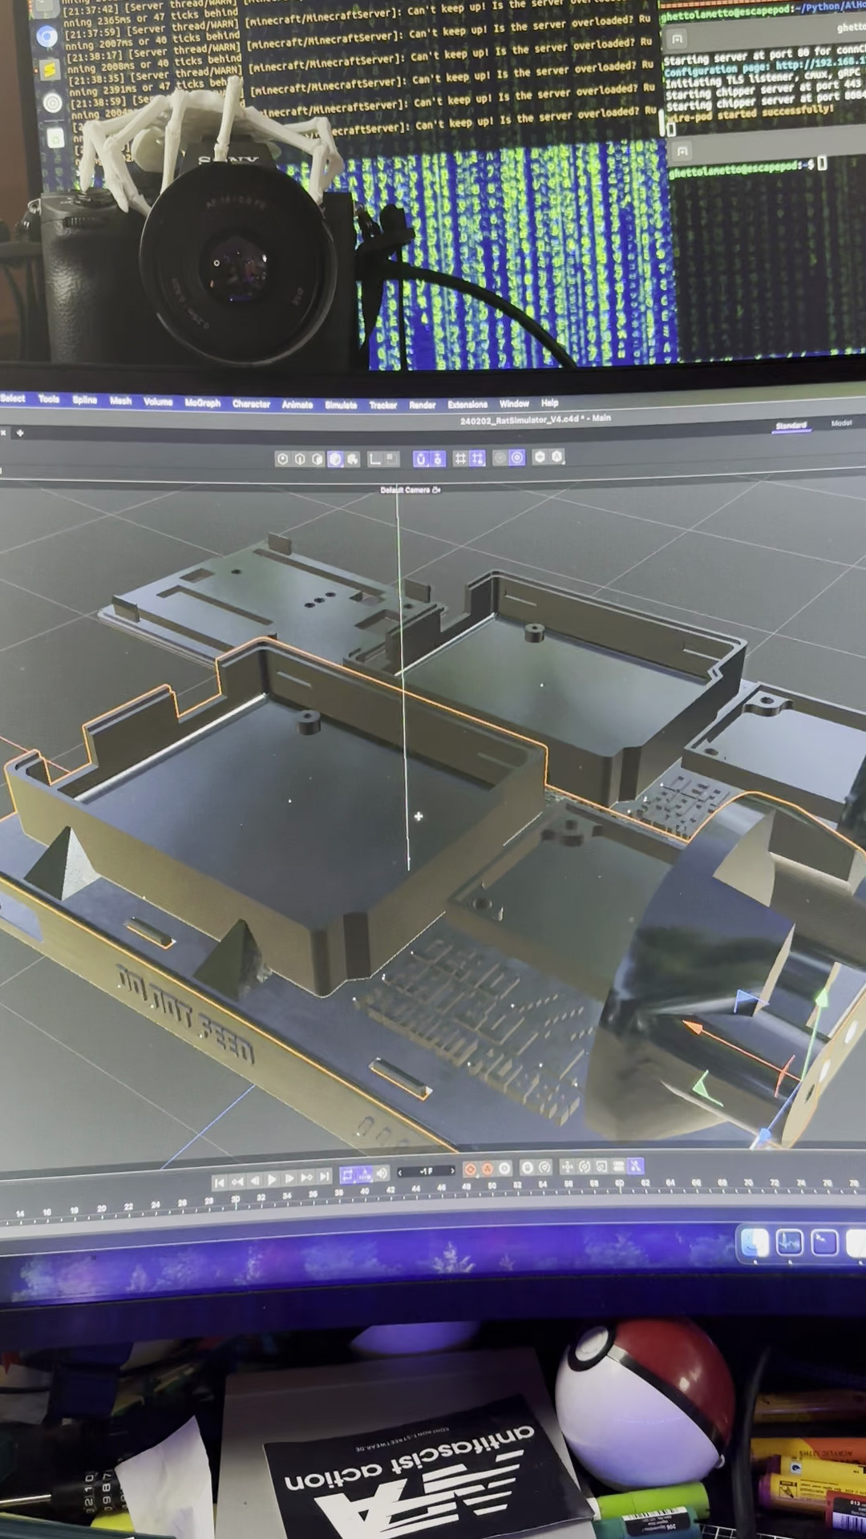The height and width of the screenshot is (1539, 866).
Task: Enable the Autokeying button
Action: click(488, 1169)
